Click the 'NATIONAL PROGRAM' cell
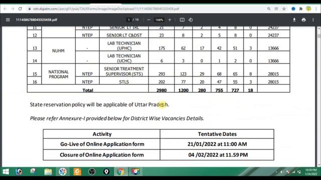The image size is (321, 180). (x=58, y=74)
